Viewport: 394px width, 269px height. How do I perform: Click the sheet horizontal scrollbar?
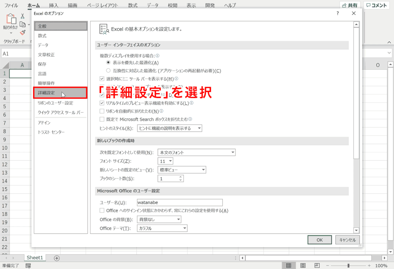(x=308, y=258)
